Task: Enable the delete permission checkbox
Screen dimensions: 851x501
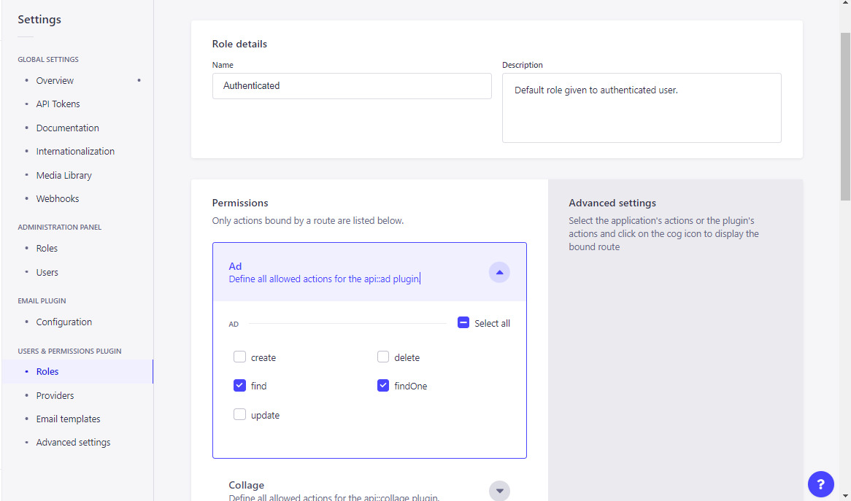Action: click(x=383, y=357)
